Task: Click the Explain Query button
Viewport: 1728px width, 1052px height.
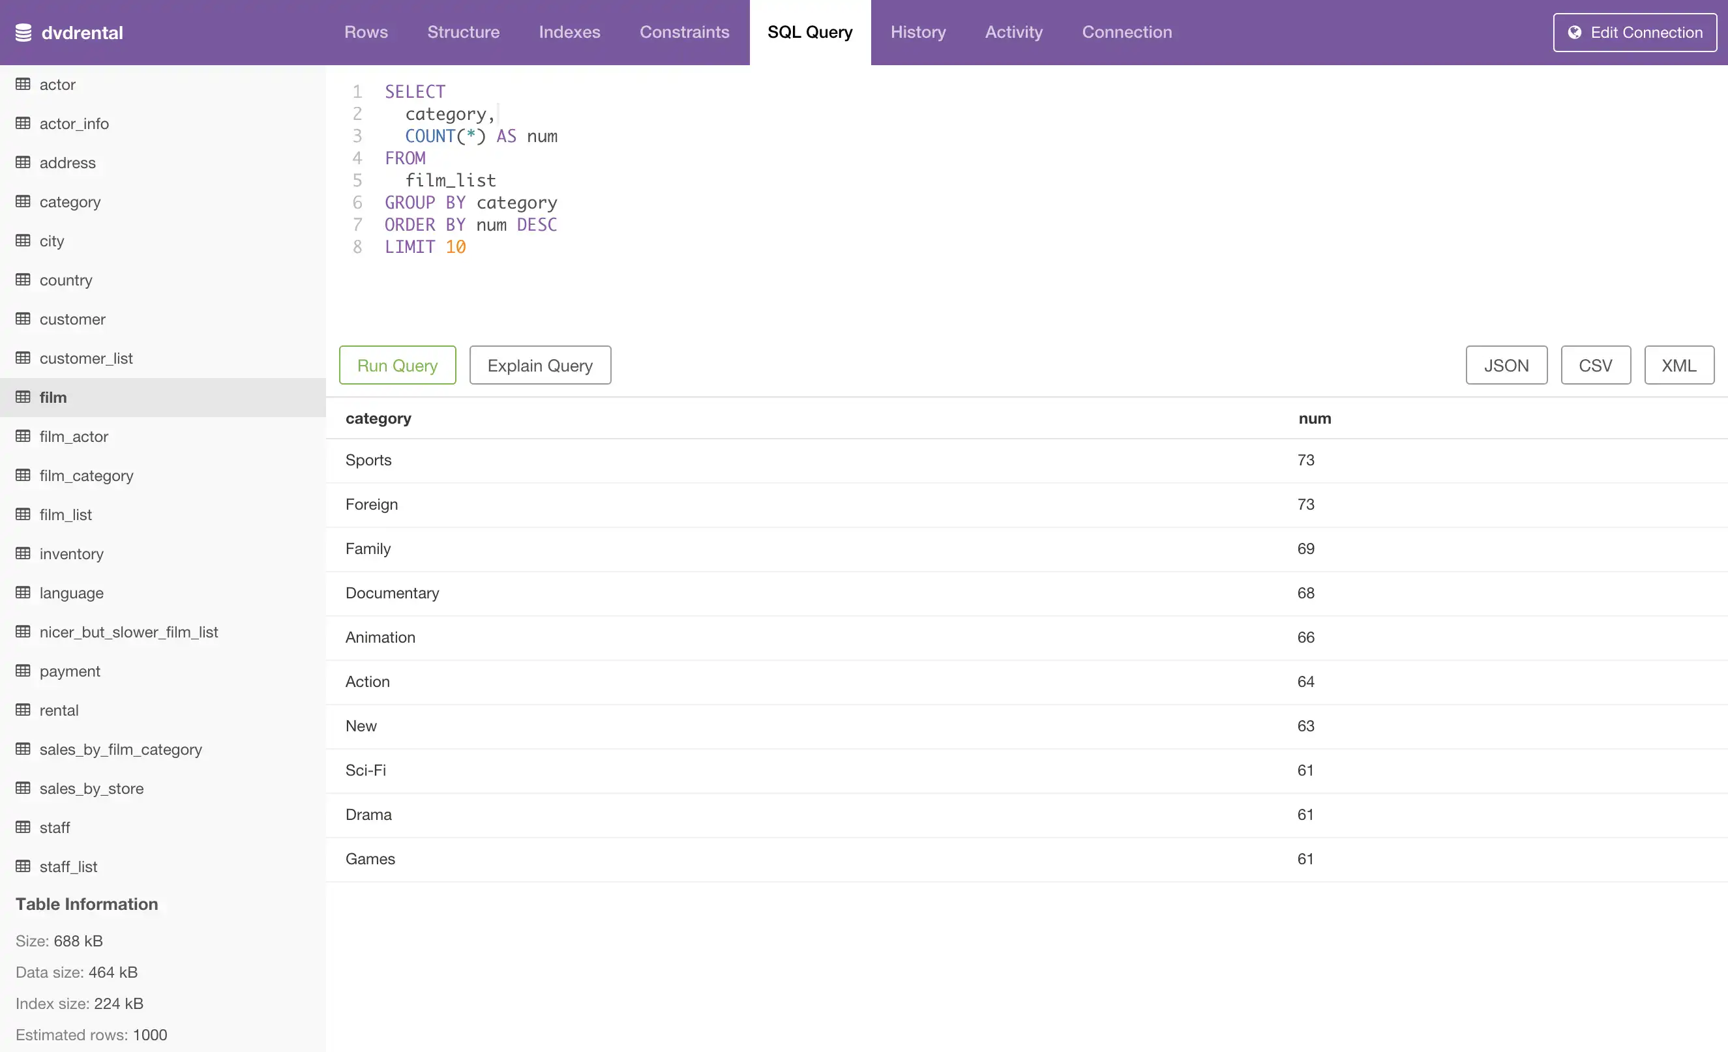Action: (539, 365)
